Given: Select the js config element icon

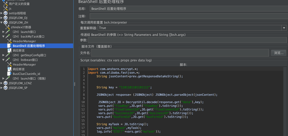Looking at the screenshot, I should coord(6,8).
